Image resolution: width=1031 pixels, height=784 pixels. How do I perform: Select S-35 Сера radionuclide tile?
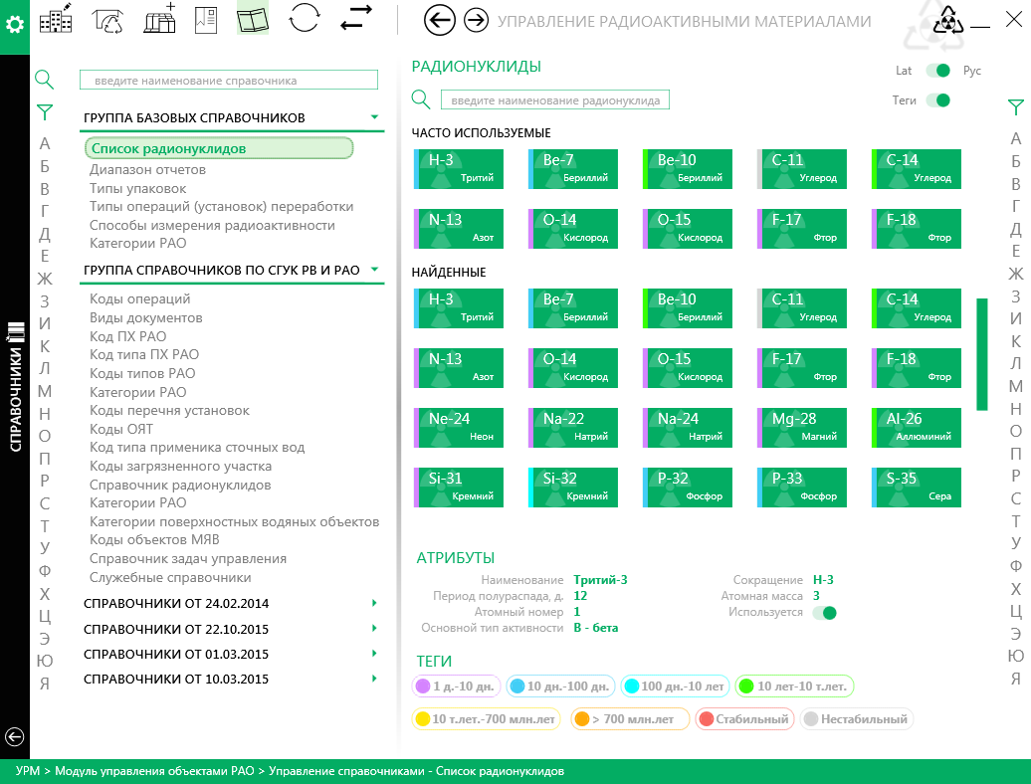tap(917, 488)
